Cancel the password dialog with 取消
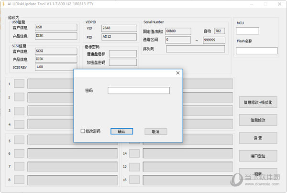Viewport: 287px width, 193px height. point(155,132)
